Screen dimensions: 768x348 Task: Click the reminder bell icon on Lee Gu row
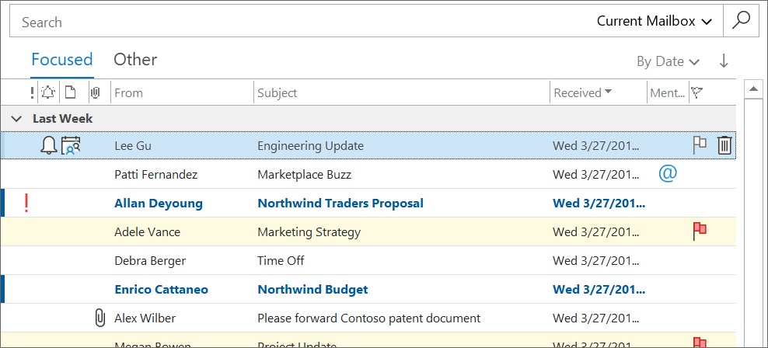coord(49,145)
